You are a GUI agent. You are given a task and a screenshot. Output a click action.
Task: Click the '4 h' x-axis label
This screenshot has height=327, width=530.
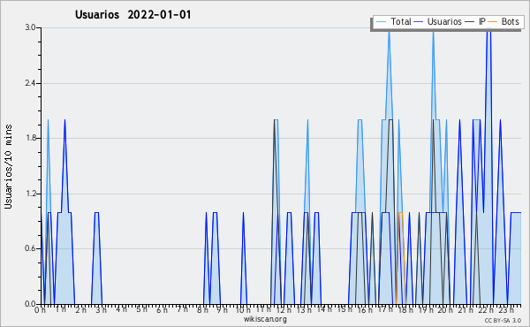(121, 309)
